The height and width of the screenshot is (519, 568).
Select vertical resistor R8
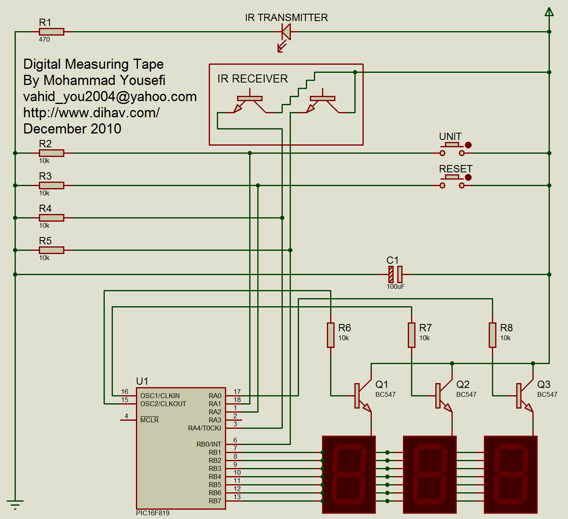point(492,335)
